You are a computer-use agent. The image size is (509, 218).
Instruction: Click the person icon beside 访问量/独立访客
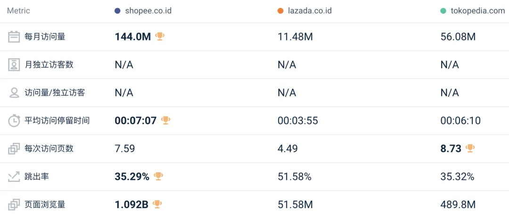click(14, 93)
